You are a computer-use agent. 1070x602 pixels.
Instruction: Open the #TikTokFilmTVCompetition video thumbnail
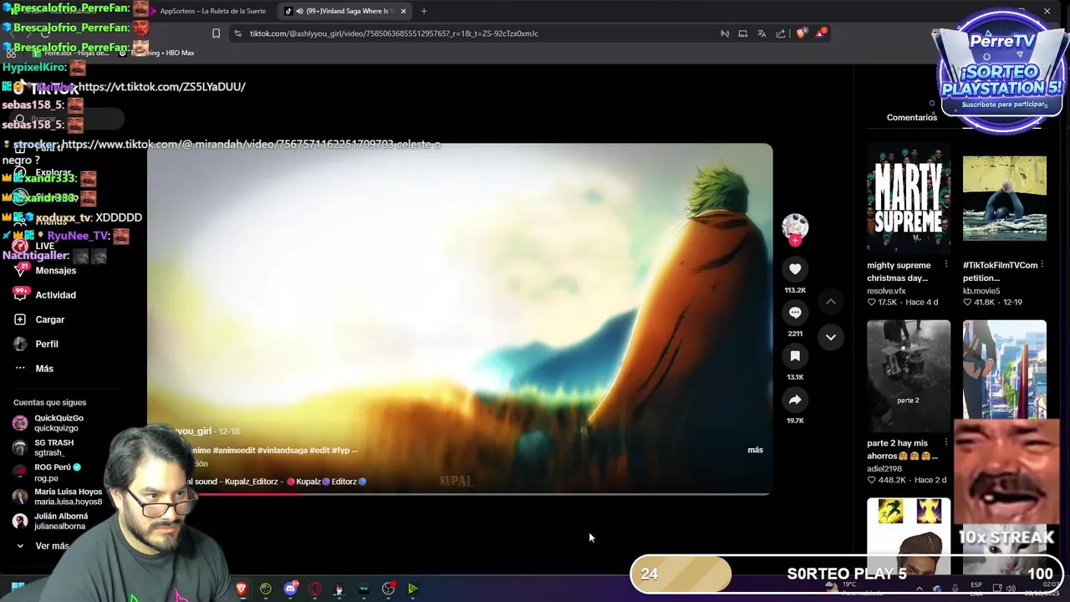pos(1004,198)
